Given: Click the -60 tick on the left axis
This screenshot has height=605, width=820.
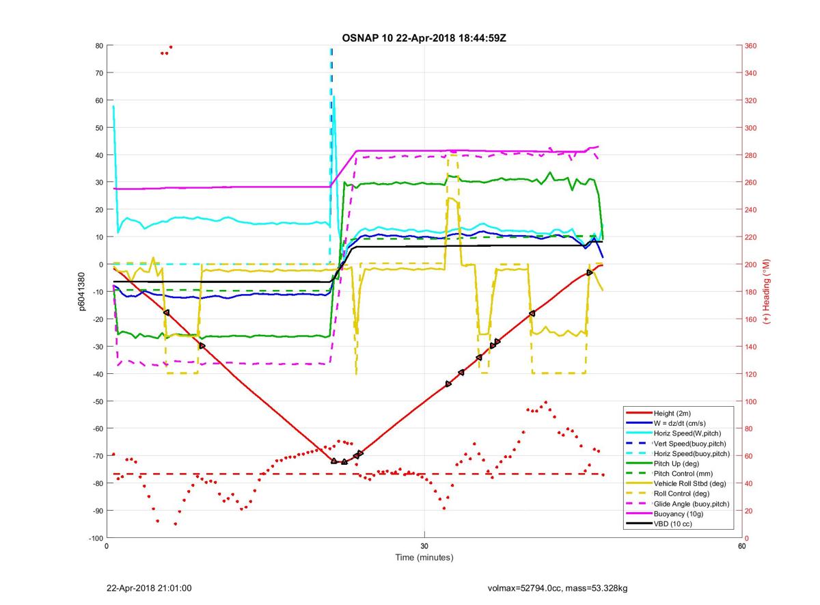Looking at the screenshot, I should click(x=98, y=429).
